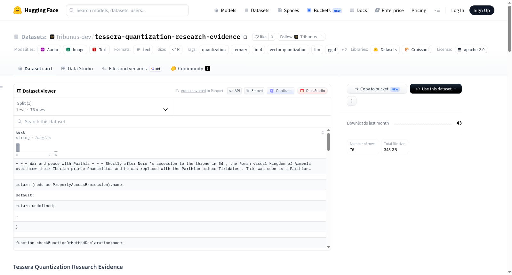512x275 pixels.
Task: Open Models in the top navigation
Action: 225,10
